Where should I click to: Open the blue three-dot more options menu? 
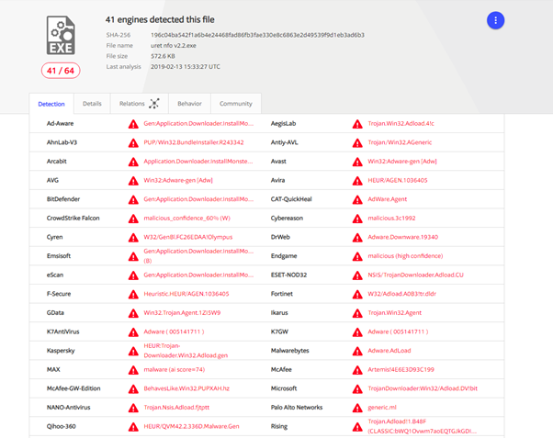click(495, 20)
